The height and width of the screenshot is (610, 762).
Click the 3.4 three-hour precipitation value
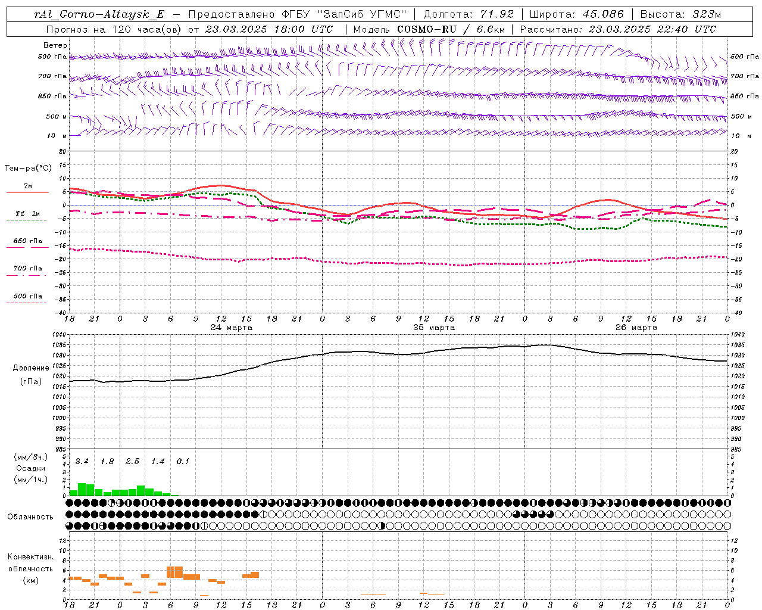pyautogui.click(x=82, y=462)
